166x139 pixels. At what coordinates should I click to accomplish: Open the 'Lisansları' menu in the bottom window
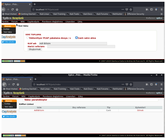[x=71, y=96]
